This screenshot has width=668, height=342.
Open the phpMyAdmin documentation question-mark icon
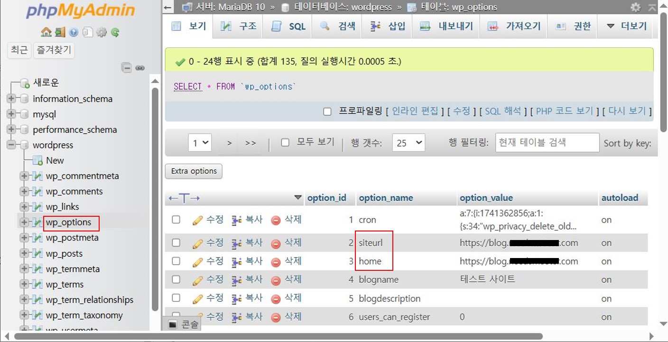[74, 32]
